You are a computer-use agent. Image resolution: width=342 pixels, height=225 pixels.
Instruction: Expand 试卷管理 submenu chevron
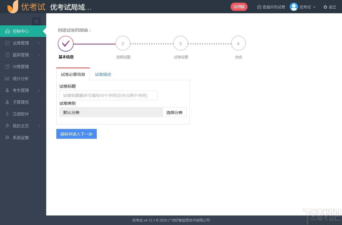tap(39, 43)
